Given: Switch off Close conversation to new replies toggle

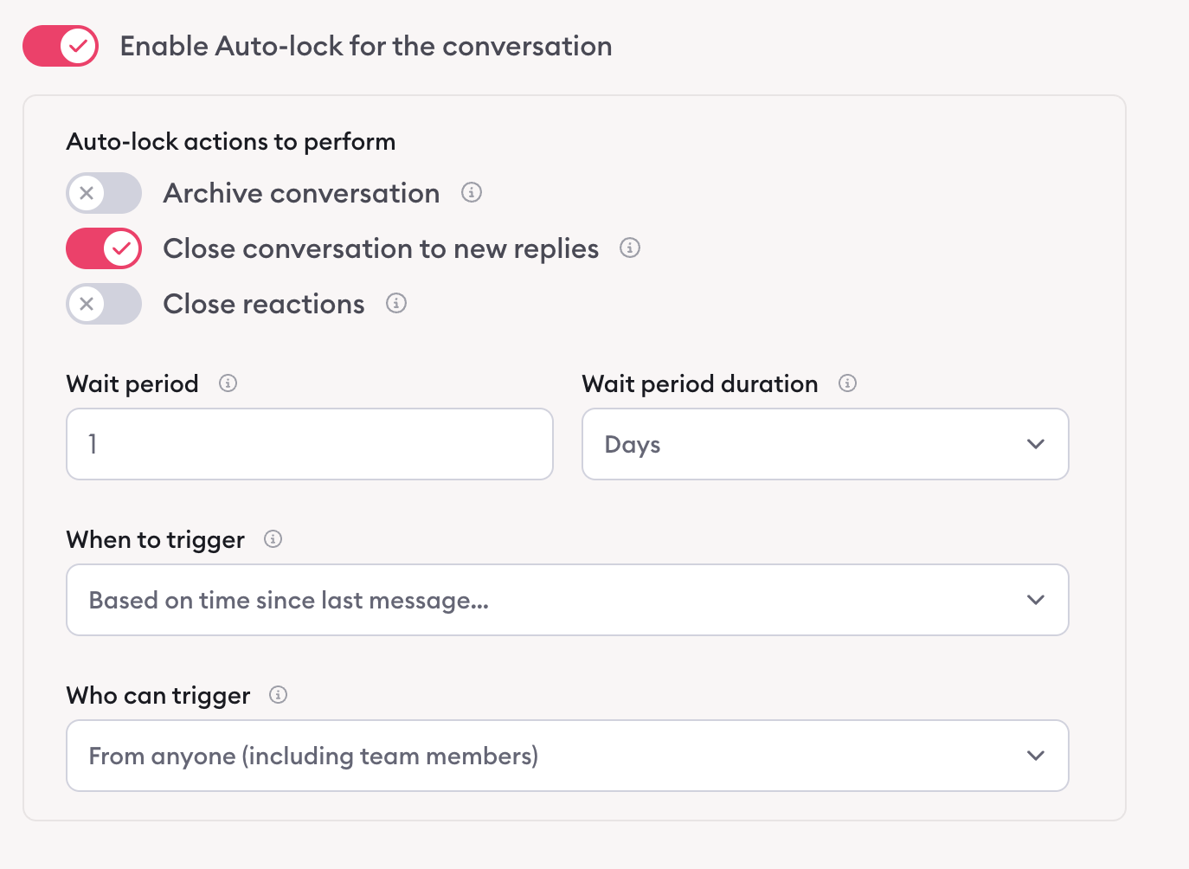Looking at the screenshot, I should pos(104,248).
